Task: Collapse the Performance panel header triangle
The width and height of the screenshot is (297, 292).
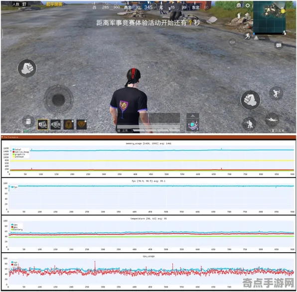Action: click(x=2, y=137)
